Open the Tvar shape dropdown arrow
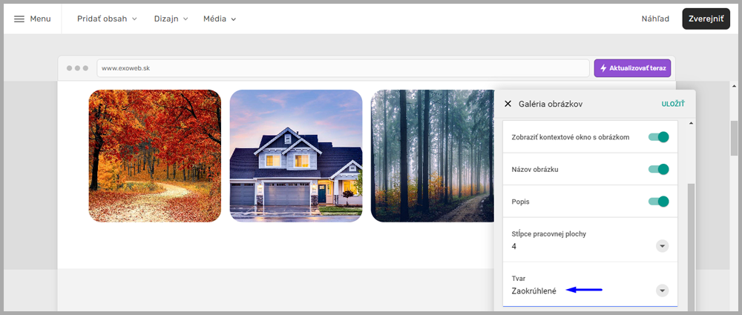This screenshot has width=742, height=315. click(662, 291)
